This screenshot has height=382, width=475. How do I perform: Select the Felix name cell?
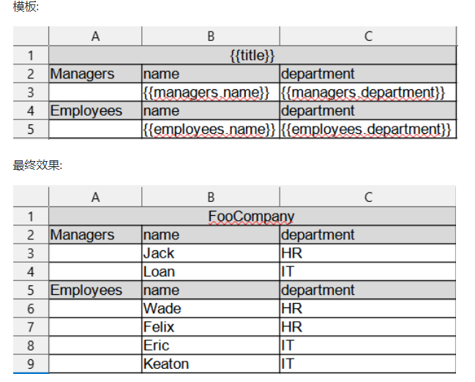click(210, 327)
